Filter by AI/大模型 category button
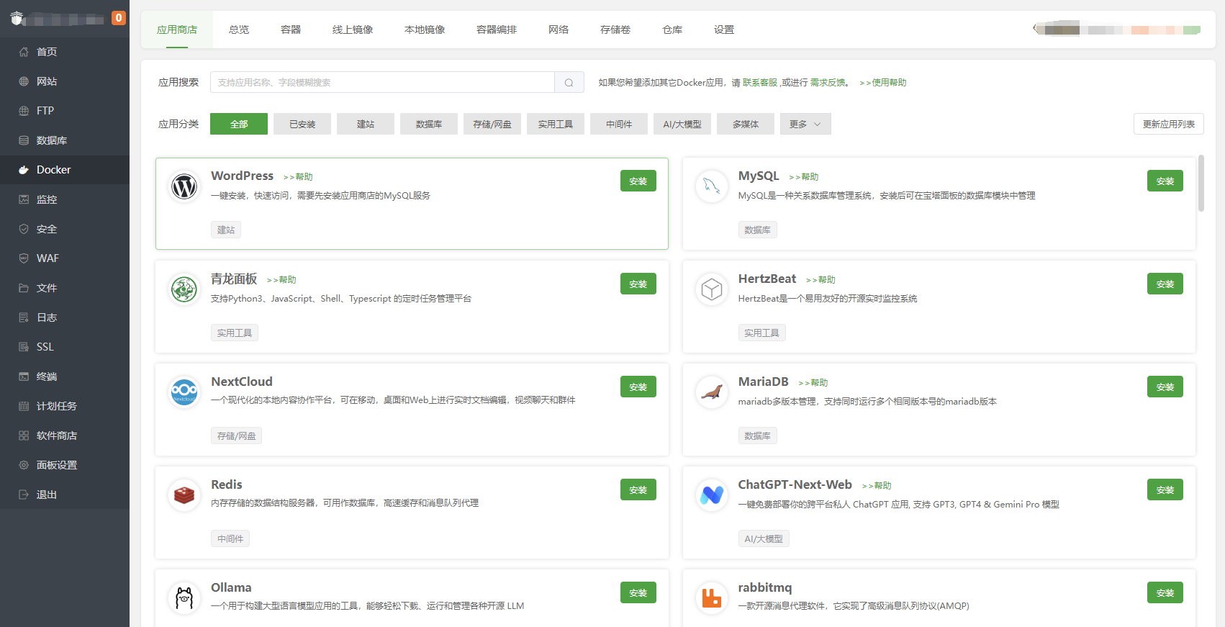Viewport: 1225px width, 627px height. tap(682, 124)
